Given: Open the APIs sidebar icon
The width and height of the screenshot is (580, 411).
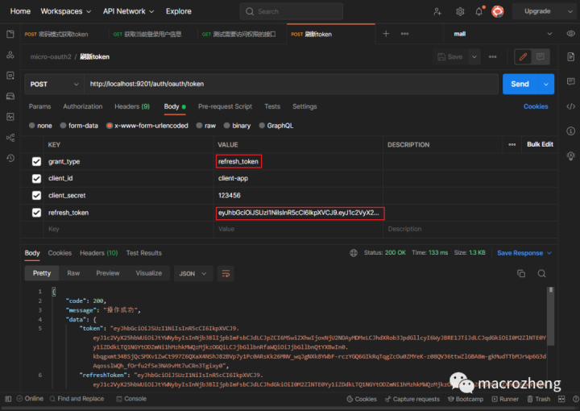Looking at the screenshot, I should point(10,55).
